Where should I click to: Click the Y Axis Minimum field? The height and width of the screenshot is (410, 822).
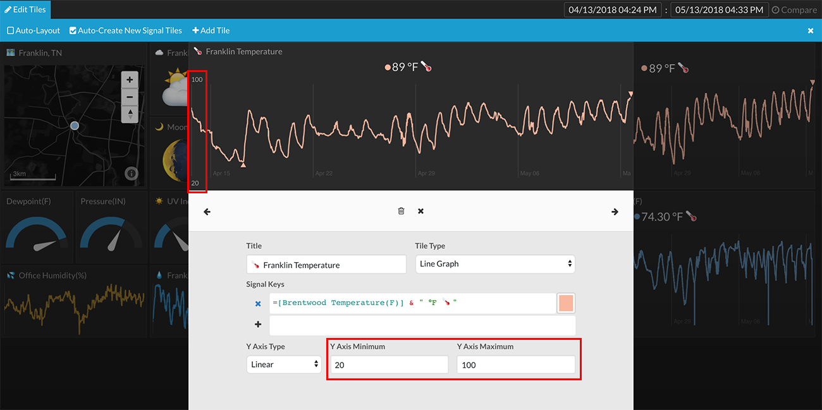tap(389, 365)
